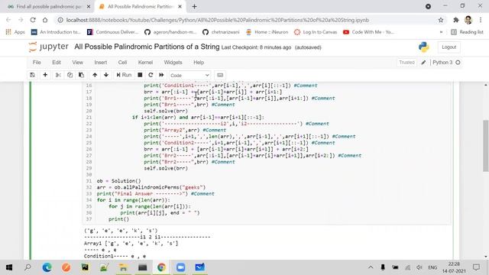Open Microsoft Edge from taskbar
489x275 pixels.
[x=47, y=267]
